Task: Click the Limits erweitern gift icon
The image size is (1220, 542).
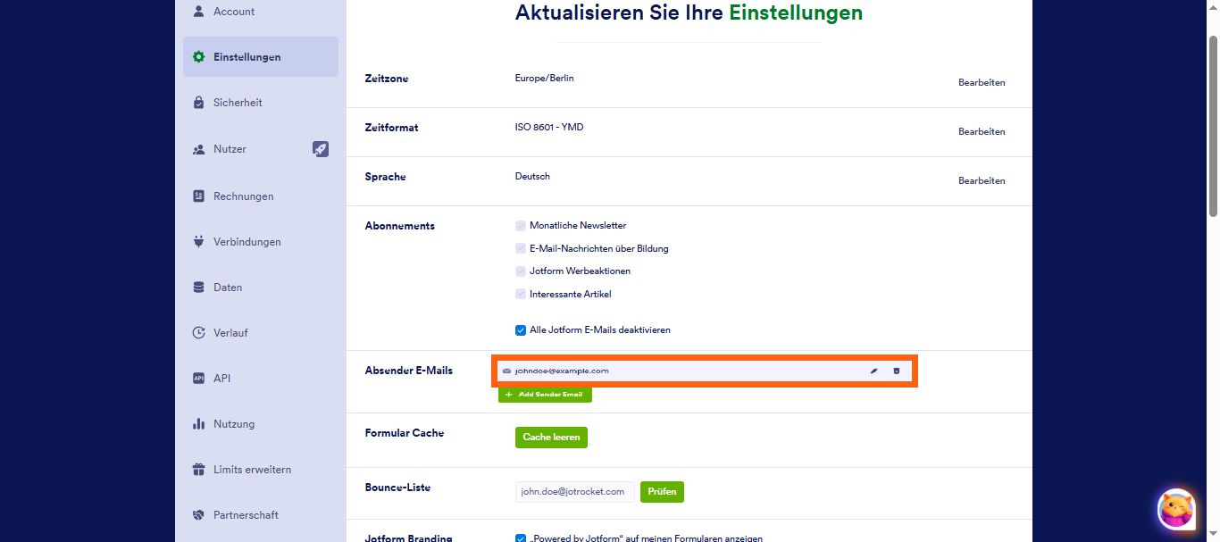Action: 199,470
